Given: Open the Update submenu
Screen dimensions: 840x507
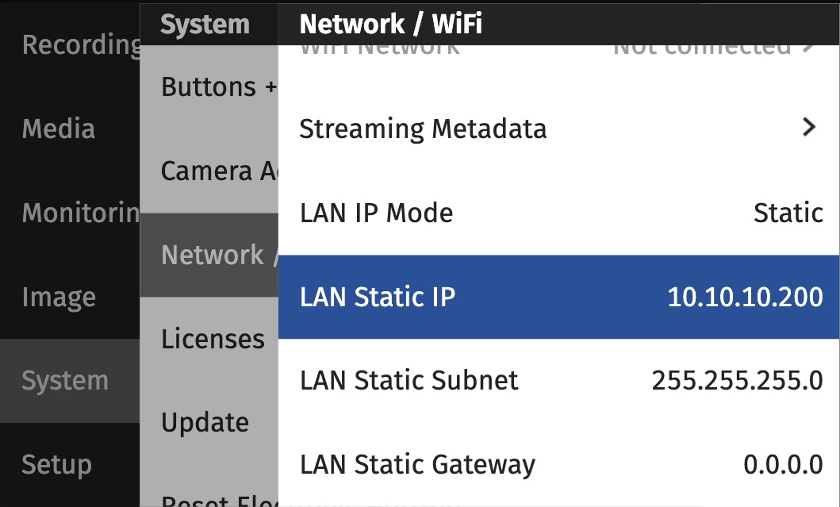Looking at the screenshot, I should [205, 422].
